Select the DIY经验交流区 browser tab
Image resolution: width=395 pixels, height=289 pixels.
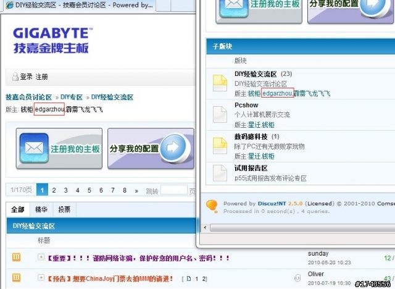79,5
